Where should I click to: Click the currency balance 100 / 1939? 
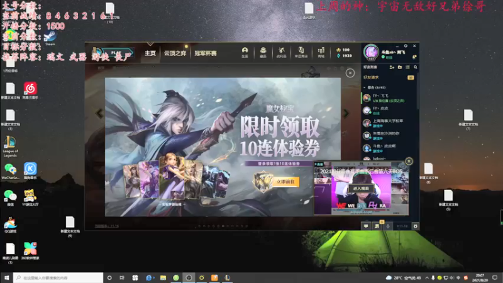pyautogui.click(x=344, y=53)
